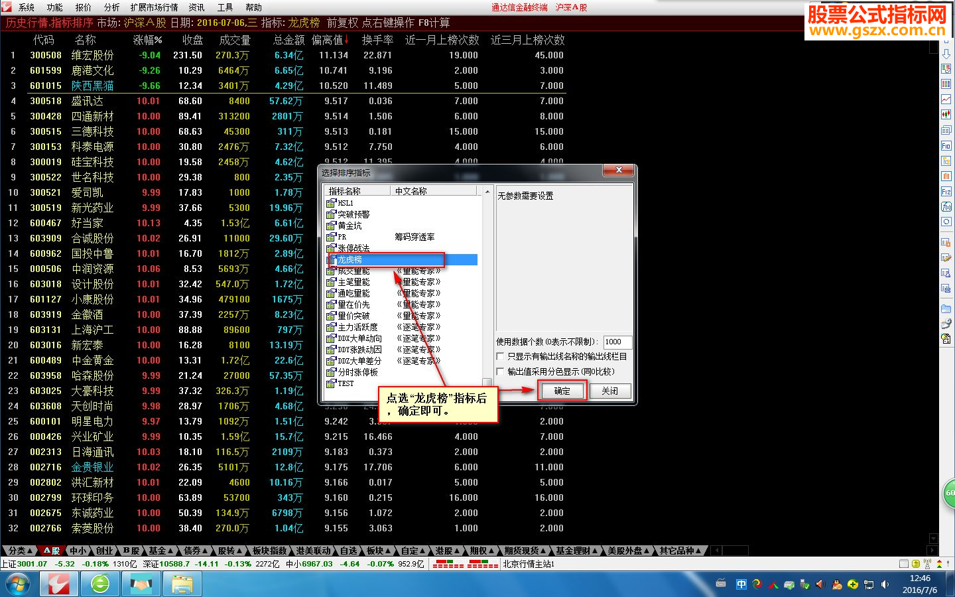
Task: Expand the 其它品种 bottom tab
Action: pos(680,551)
